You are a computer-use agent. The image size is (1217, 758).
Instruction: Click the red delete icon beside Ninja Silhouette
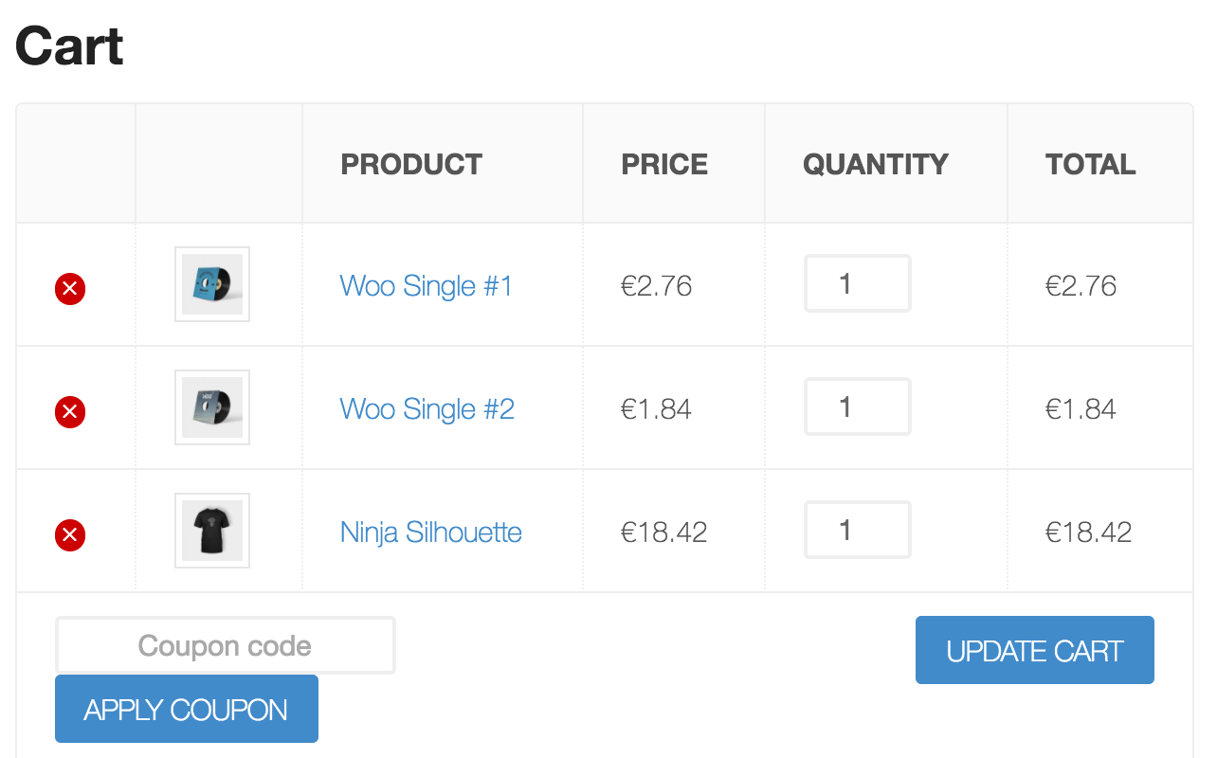coord(69,535)
